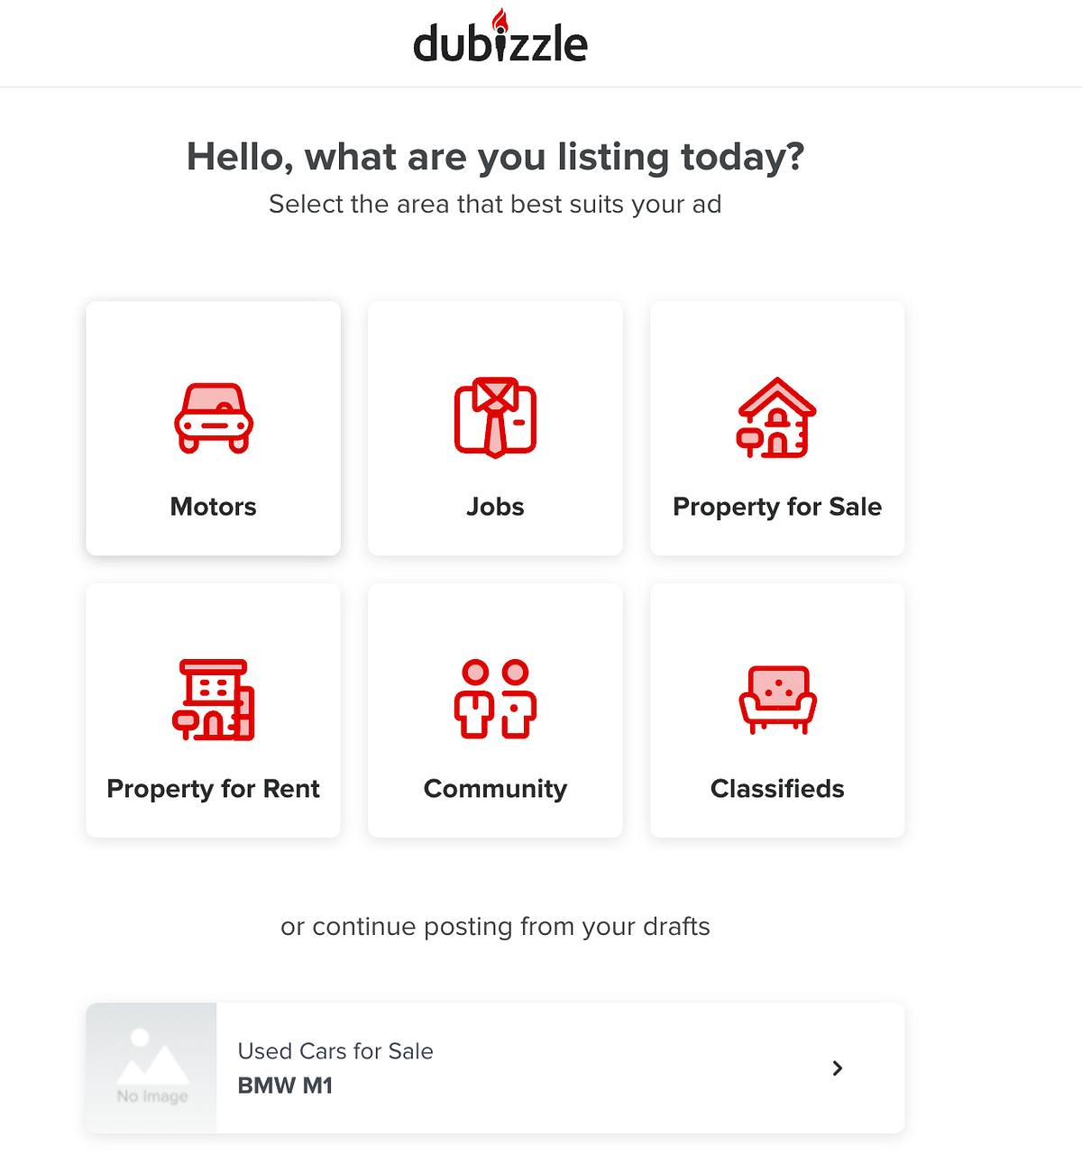1082x1163 pixels.
Task: Choose the house icon for Property for Sale
Action: pos(776,417)
